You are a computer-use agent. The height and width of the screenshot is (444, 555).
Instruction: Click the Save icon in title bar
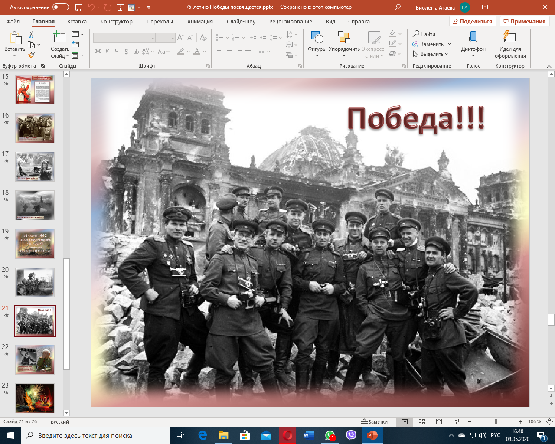pyautogui.click(x=78, y=7)
